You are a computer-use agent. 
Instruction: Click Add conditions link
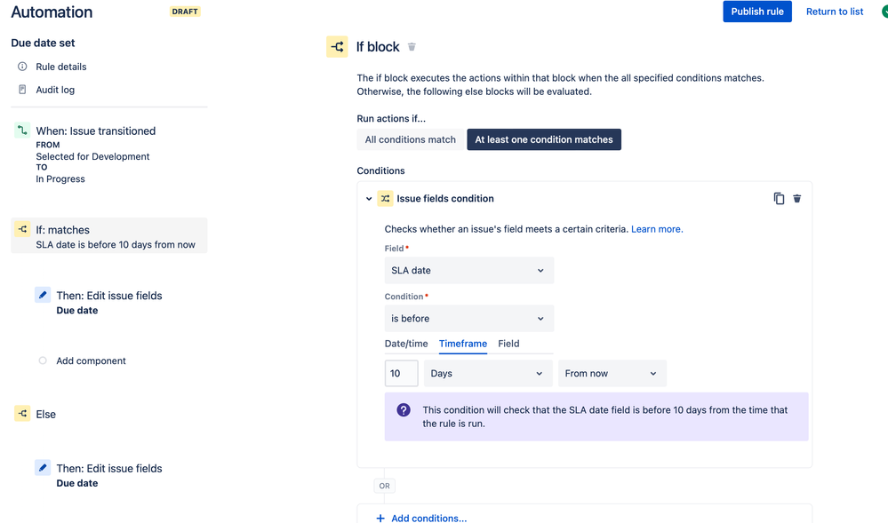428,518
